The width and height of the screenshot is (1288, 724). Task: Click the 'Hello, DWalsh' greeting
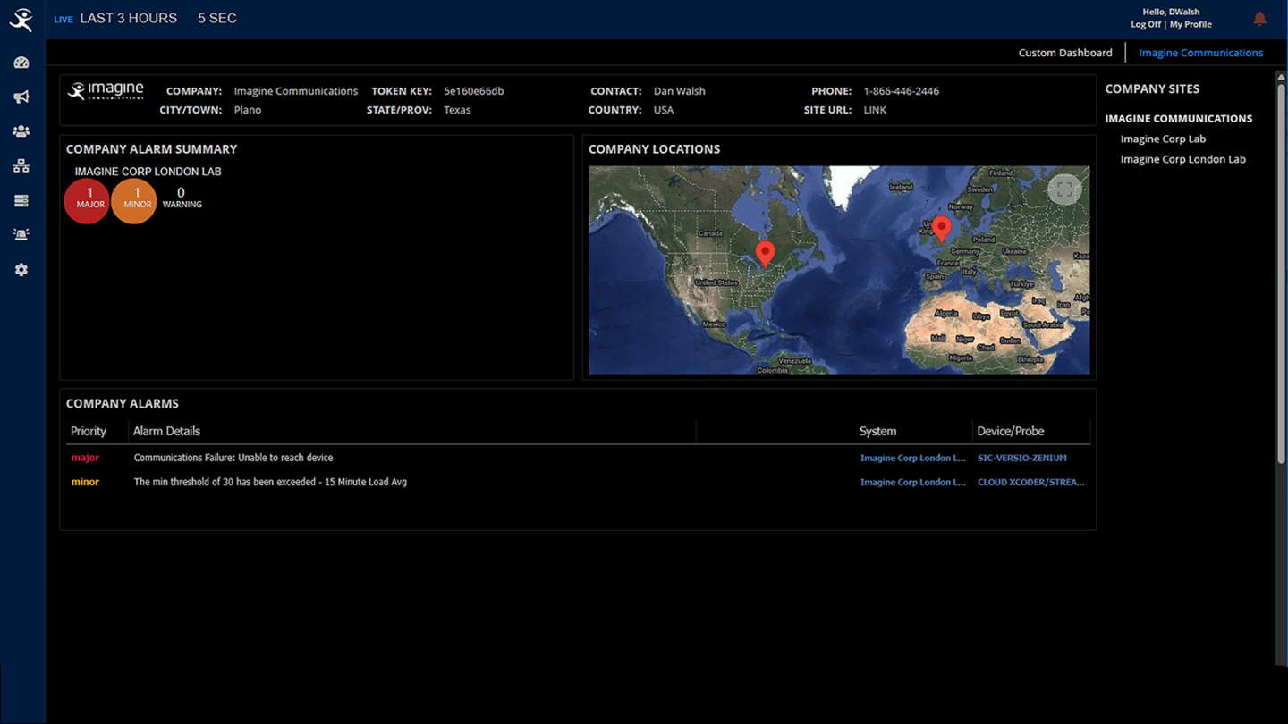[1171, 12]
